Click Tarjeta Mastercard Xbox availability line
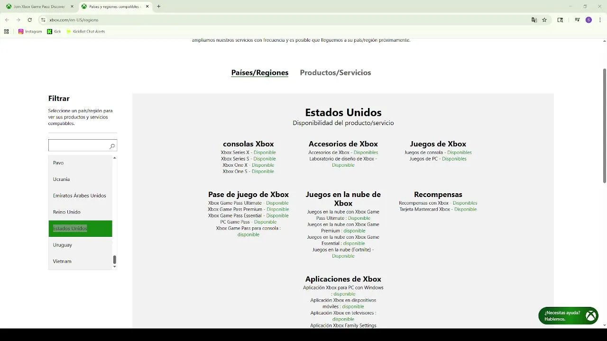This screenshot has height=341, width=607. click(438, 209)
